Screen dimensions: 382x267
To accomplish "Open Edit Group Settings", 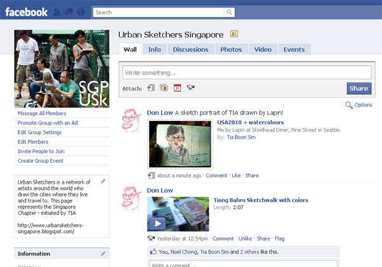I will pyautogui.click(x=39, y=132).
